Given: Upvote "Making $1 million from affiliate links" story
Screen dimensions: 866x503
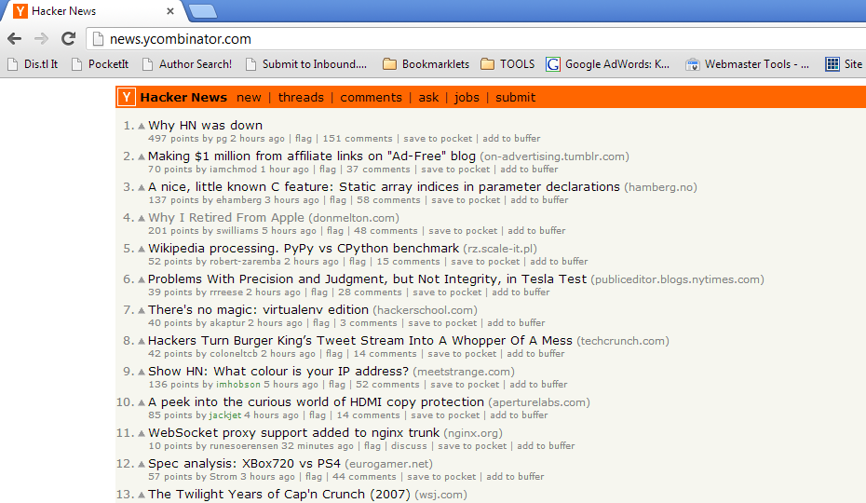Looking at the screenshot, I should pos(142,157).
